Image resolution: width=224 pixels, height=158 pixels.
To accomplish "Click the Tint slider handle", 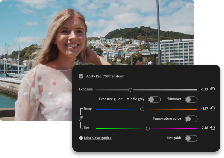I will click(148, 128).
